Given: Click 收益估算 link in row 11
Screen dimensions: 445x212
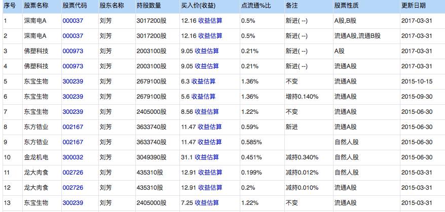Looking at the screenshot, I should 210,173.
